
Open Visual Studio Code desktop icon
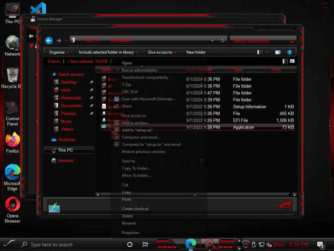(38, 8)
